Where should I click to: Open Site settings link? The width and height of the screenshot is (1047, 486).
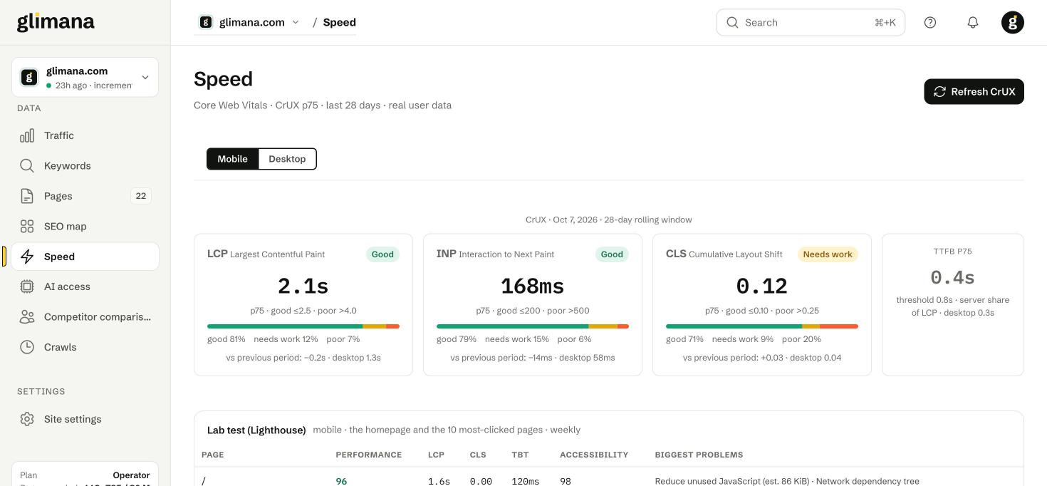coord(85,419)
